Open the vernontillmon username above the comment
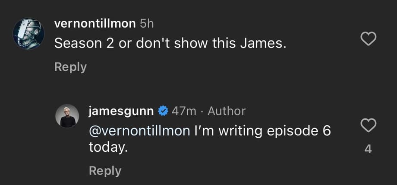Image resolution: width=397 pixels, height=185 pixels. coord(95,24)
